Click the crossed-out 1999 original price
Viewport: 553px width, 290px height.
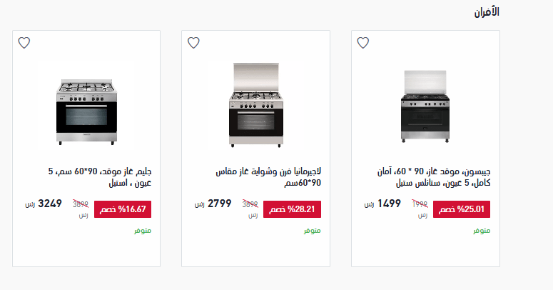420,204
